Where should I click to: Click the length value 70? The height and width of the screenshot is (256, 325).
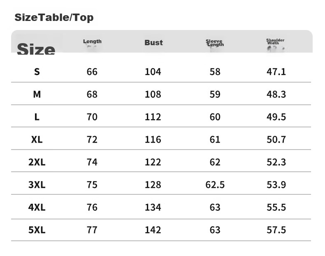tap(92, 117)
